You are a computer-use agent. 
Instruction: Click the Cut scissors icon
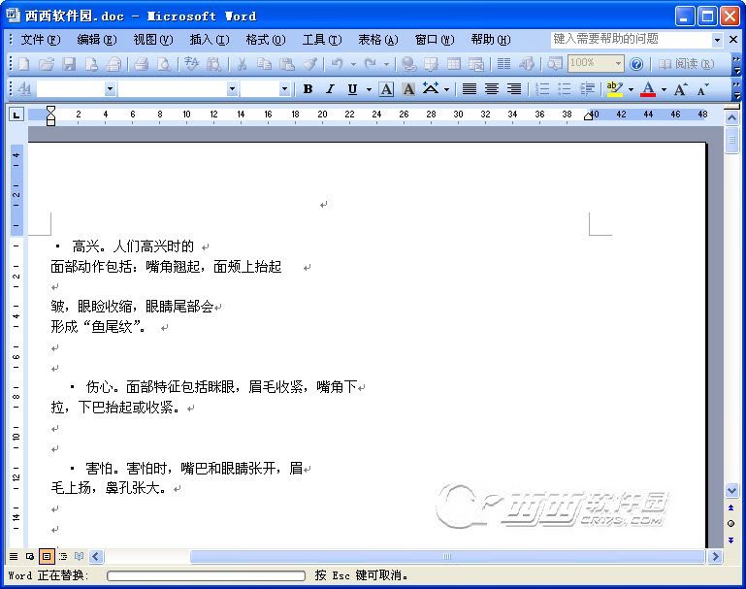pos(242,63)
